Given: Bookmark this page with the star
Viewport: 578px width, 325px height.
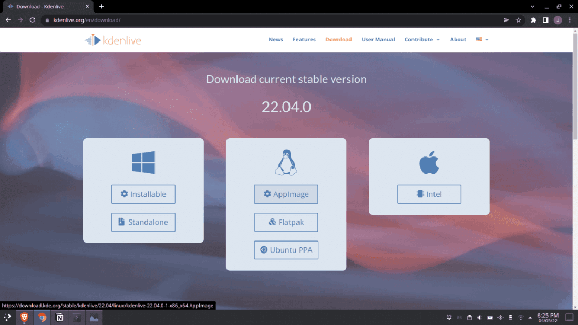Looking at the screenshot, I should [x=518, y=20].
